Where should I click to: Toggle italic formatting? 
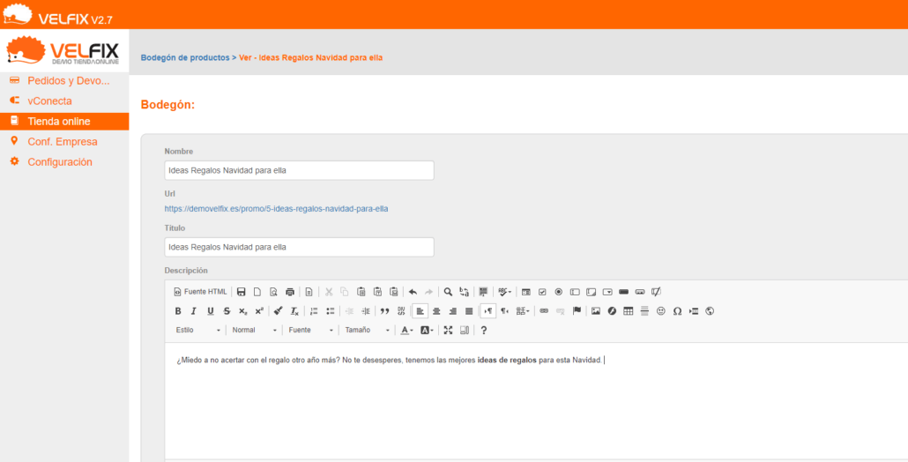click(194, 311)
